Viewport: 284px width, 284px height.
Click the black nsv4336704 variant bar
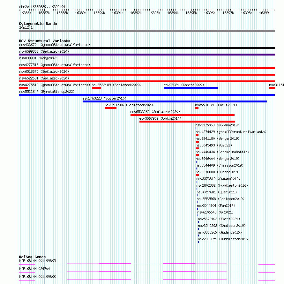[147, 48]
